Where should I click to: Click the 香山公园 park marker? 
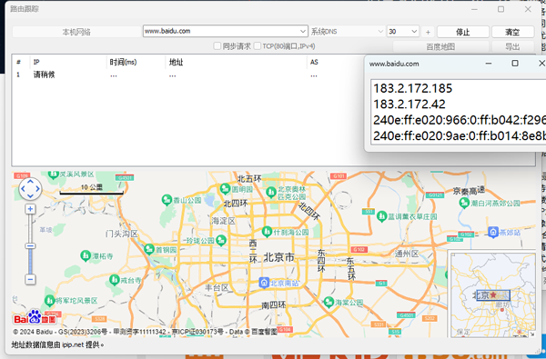pyautogui.click(x=167, y=200)
